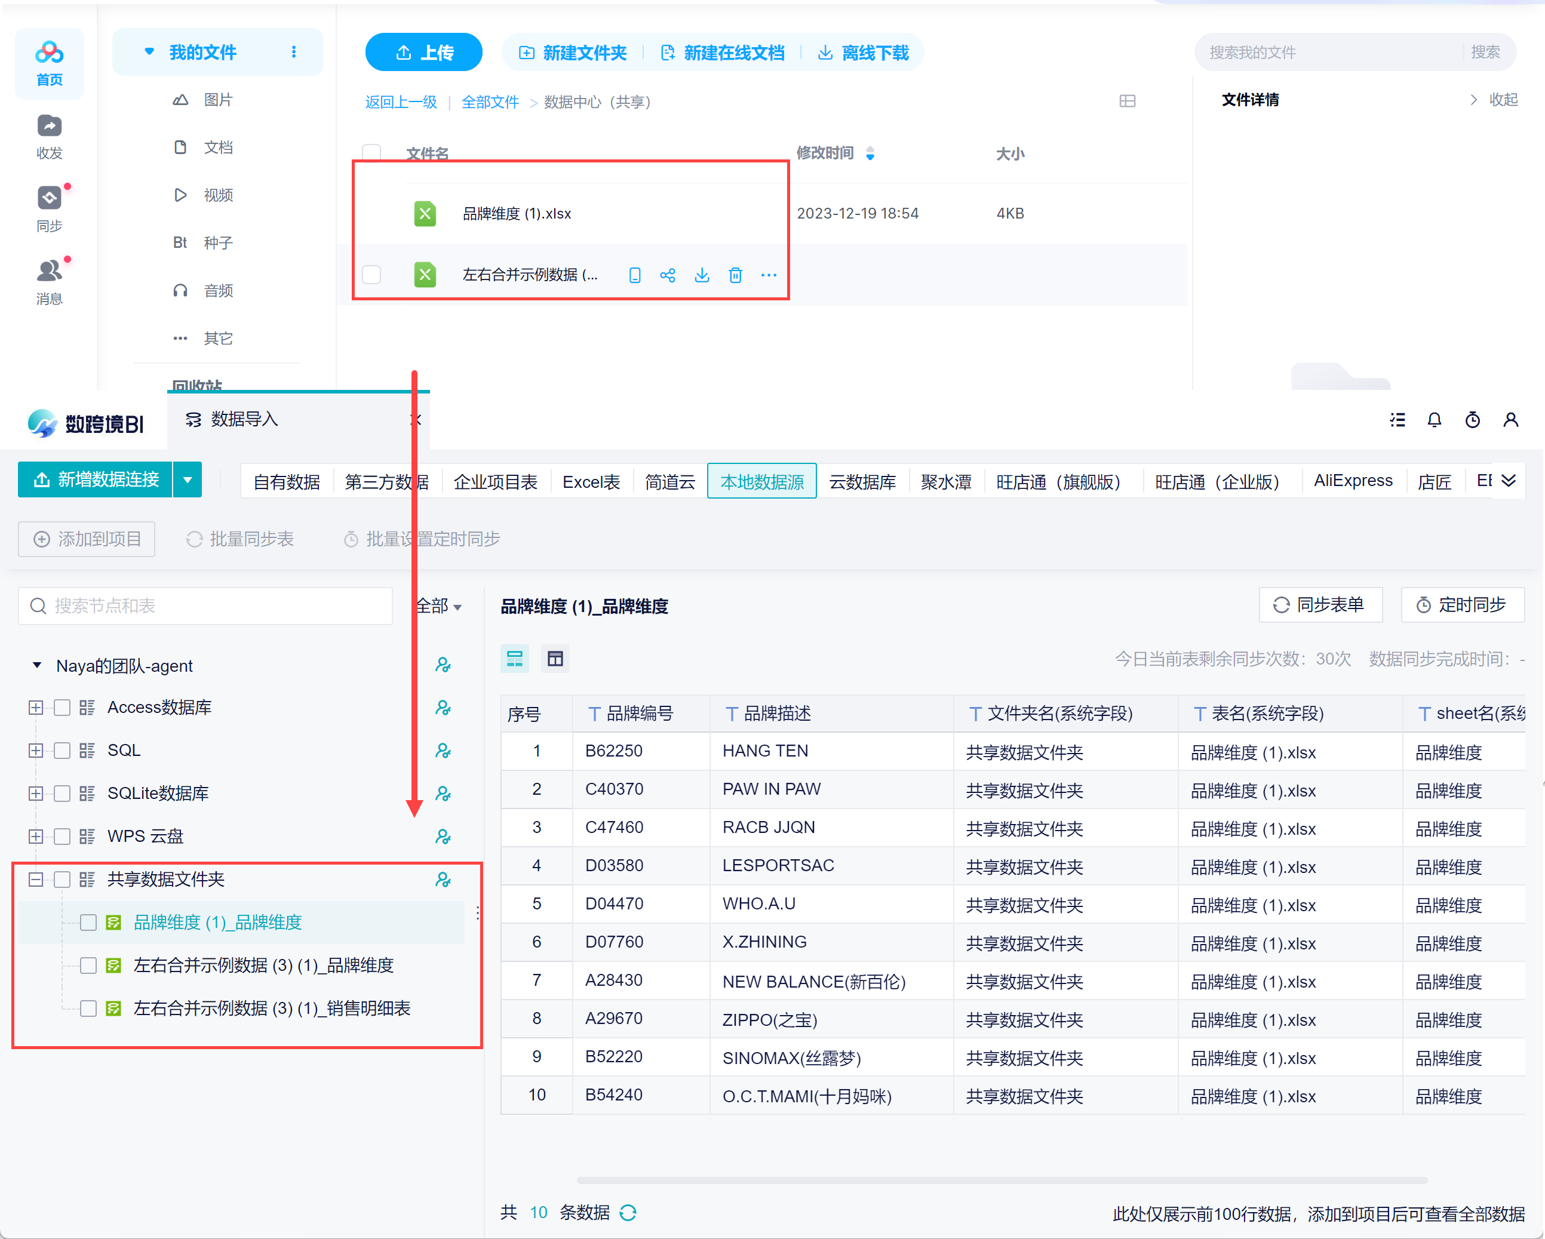Open the notification bell icon
Screen dimensions: 1545x1239
[1434, 420]
